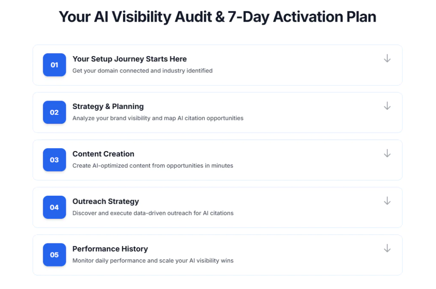Expand the Outreach Strategy section arrow
The width and height of the screenshot is (436, 289).
click(x=387, y=201)
